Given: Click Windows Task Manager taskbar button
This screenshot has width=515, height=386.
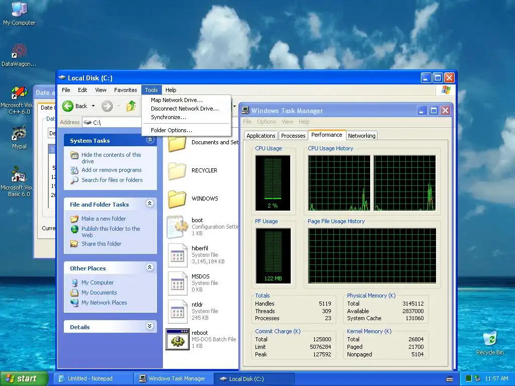Looking at the screenshot, I should point(174,378).
